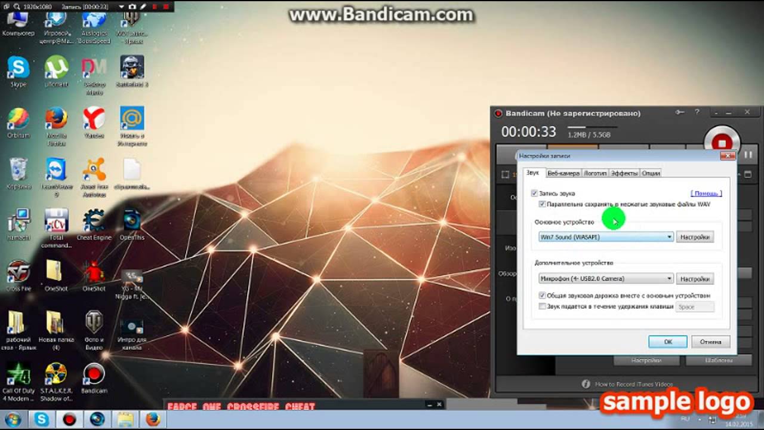Launch the Cheat Engine desktop shortcut

[94, 225]
